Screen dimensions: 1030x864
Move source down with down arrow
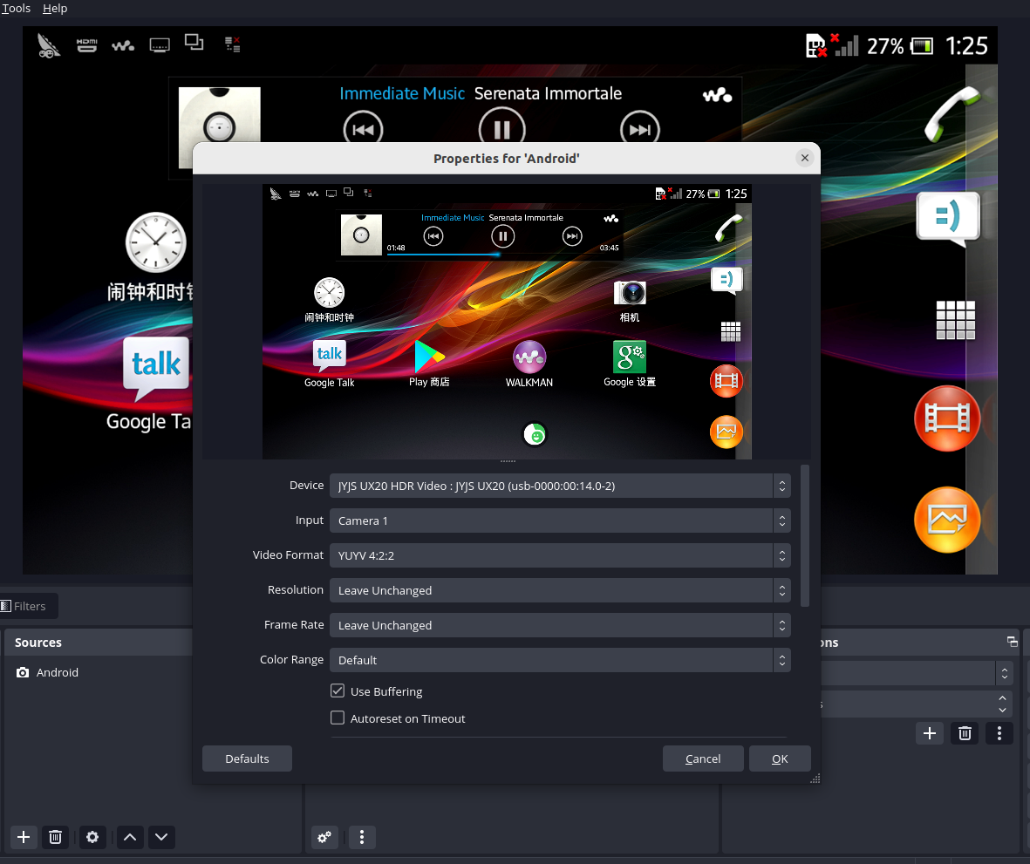point(161,837)
